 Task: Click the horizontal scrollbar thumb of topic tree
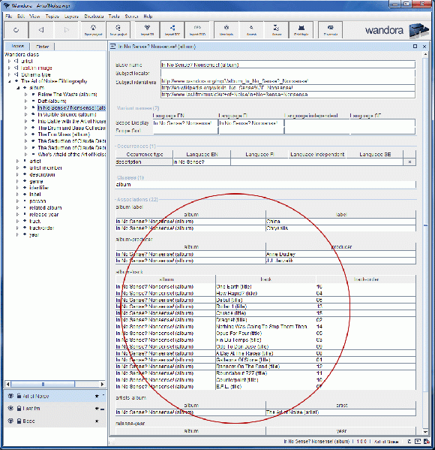(x=43, y=384)
